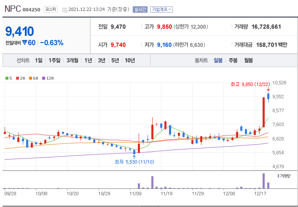Select the 3개월 line chart period
Screen dimensions: 298x207
click(72, 60)
